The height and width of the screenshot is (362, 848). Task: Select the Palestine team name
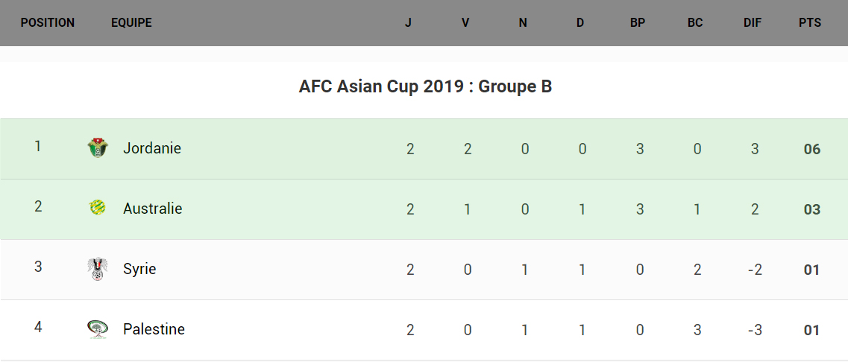154,329
